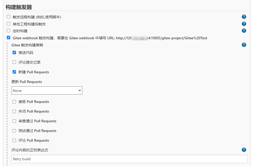The image size is (255, 166).
Task: Click the Retry build regex input field
Action: (x=129, y=159)
